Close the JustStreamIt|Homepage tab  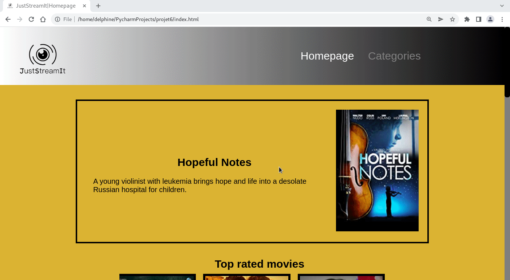pos(84,6)
